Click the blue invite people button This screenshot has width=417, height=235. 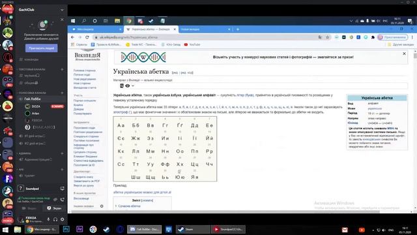click(42, 48)
